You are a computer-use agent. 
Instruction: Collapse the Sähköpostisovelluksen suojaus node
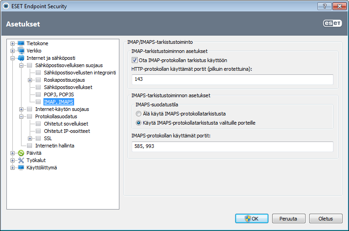[x=21, y=66]
